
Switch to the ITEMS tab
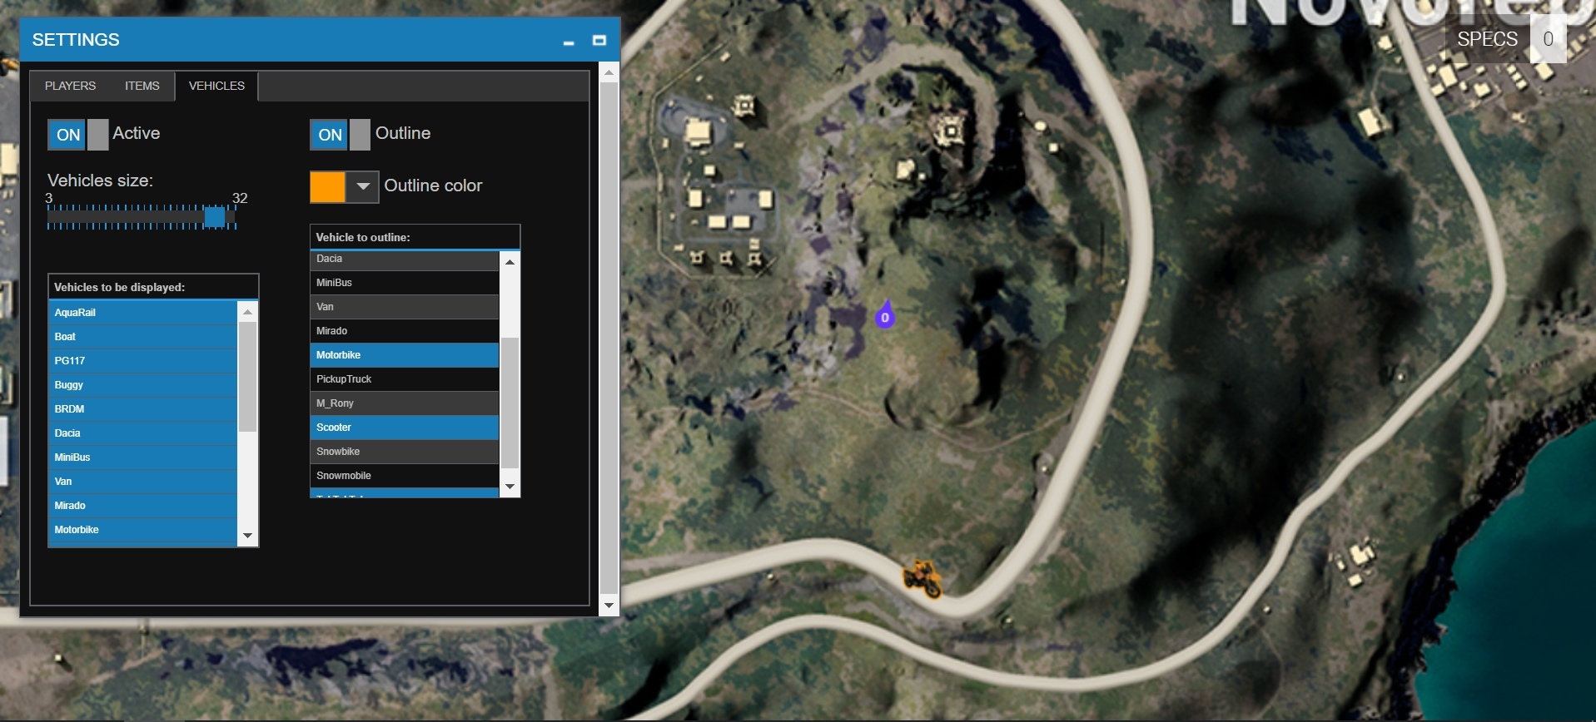click(142, 86)
